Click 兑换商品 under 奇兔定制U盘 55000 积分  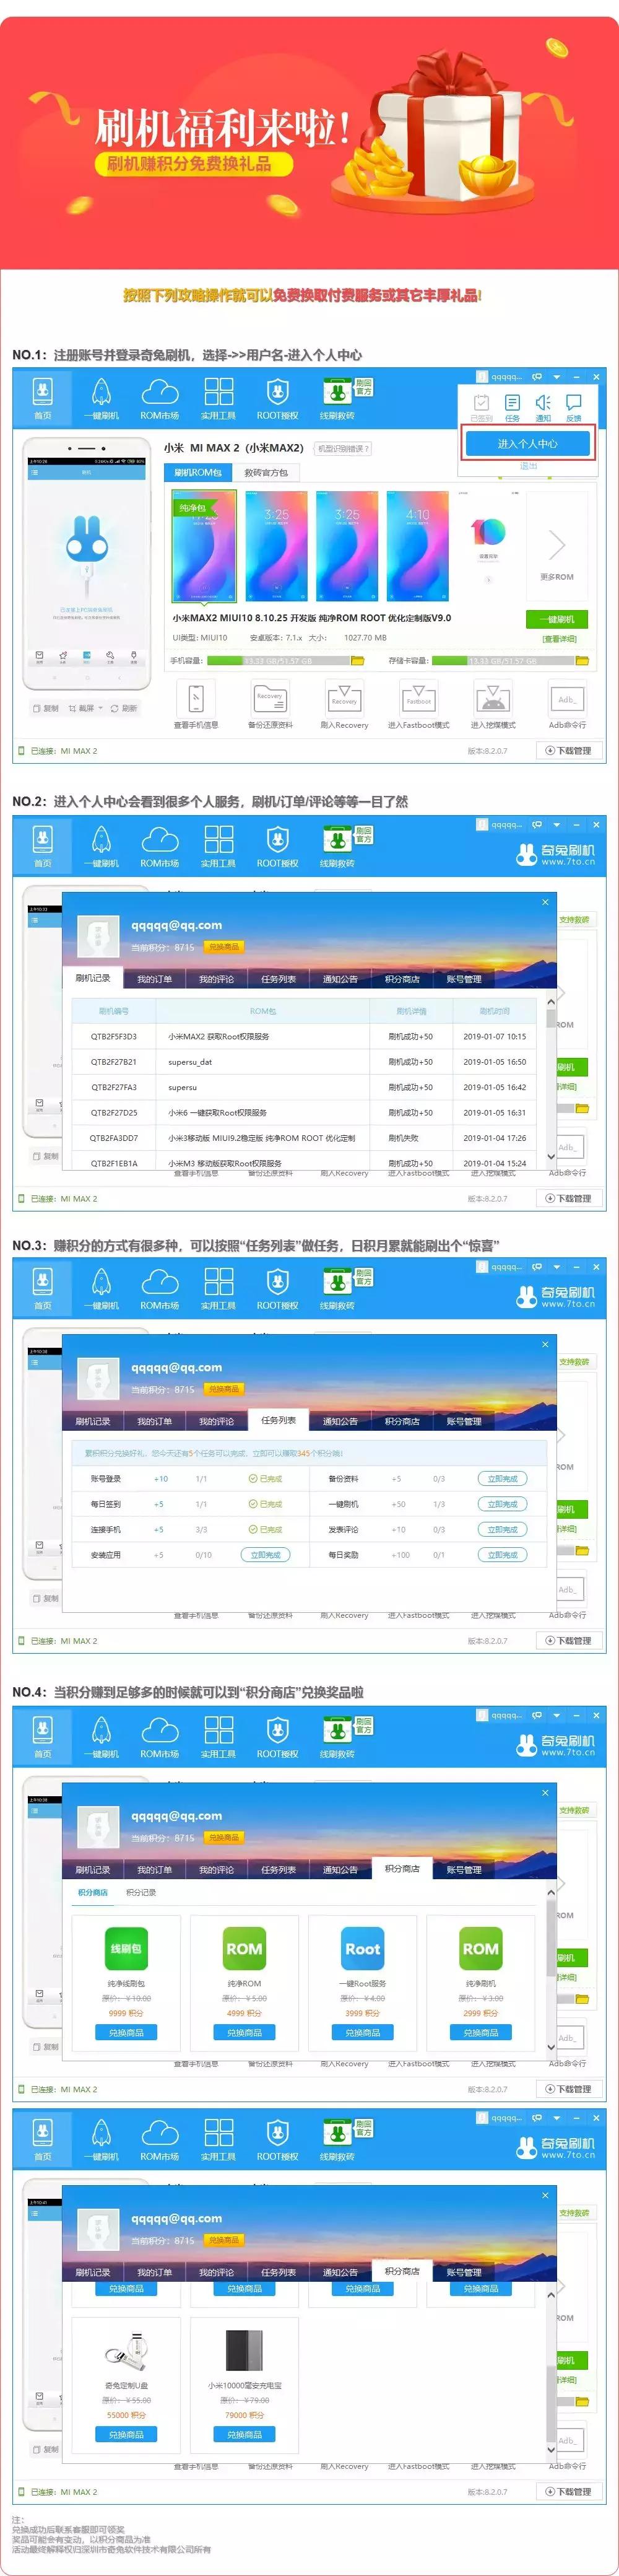[x=126, y=2434]
